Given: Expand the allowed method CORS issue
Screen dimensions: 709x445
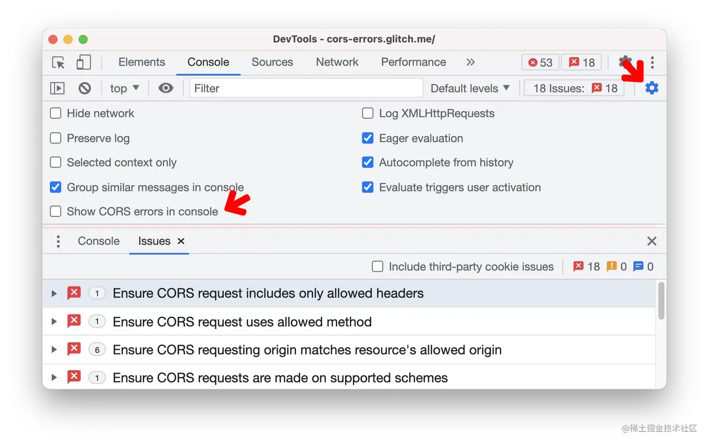Looking at the screenshot, I should [x=54, y=322].
